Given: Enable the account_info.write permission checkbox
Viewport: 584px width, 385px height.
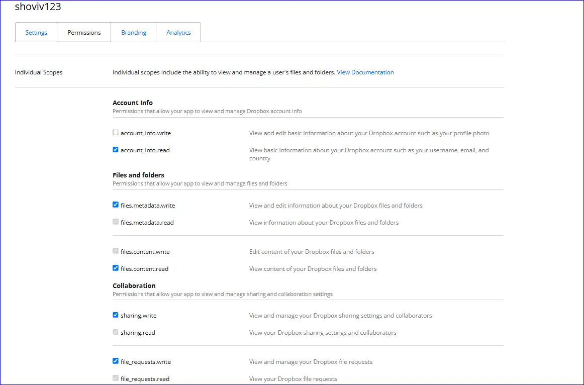Looking at the screenshot, I should tap(115, 133).
